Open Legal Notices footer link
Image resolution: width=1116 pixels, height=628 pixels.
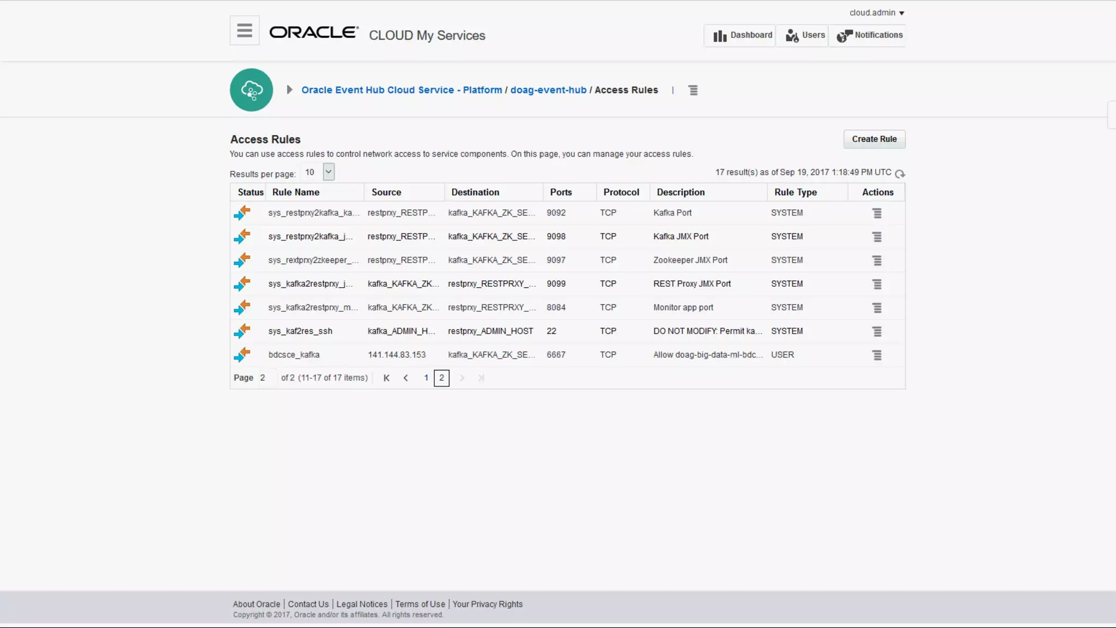[362, 604]
